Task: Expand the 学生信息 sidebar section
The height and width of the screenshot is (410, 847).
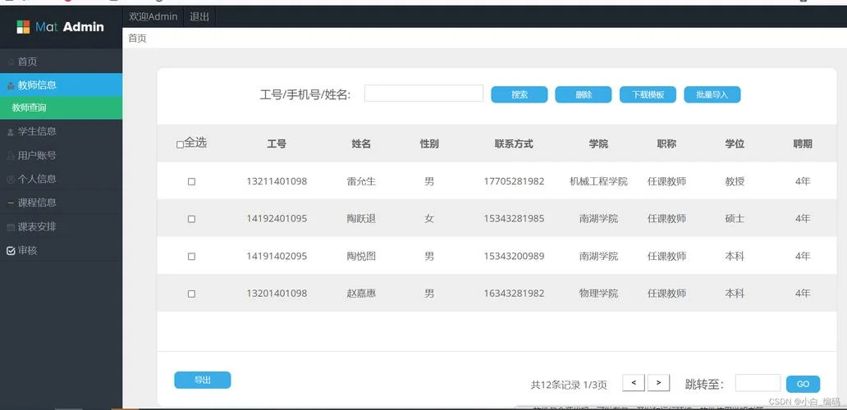Action: click(61, 131)
